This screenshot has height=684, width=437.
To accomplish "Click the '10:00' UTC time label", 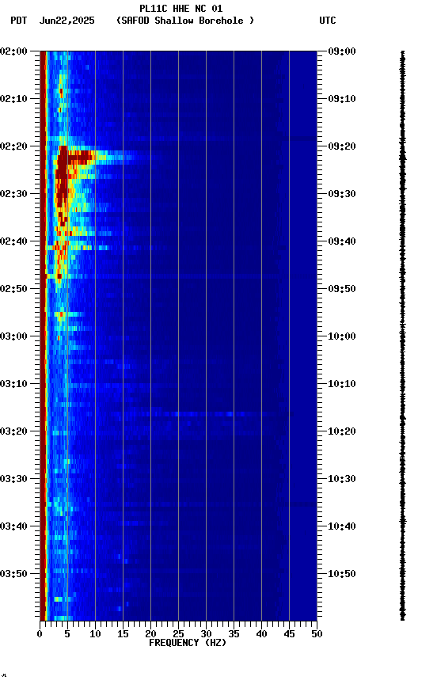I will pos(342,336).
